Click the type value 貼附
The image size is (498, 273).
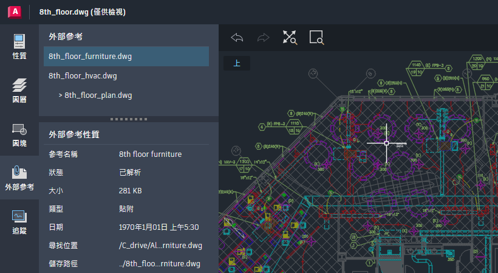pos(126,209)
